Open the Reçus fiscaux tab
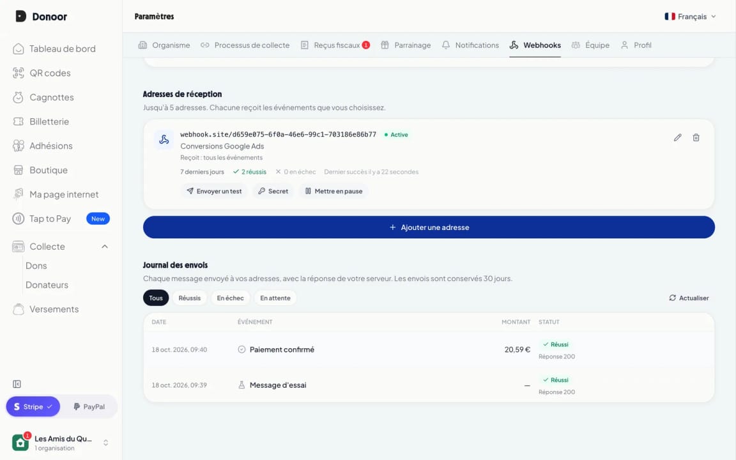The height and width of the screenshot is (460, 736). pyautogui.click(x=335, y=45)
